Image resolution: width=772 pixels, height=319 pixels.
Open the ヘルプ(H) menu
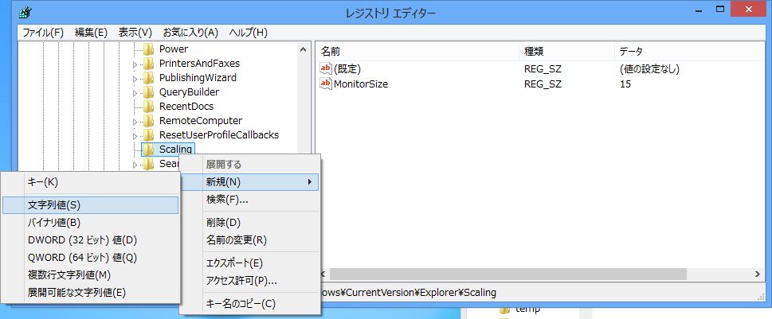tap(248, 33)
